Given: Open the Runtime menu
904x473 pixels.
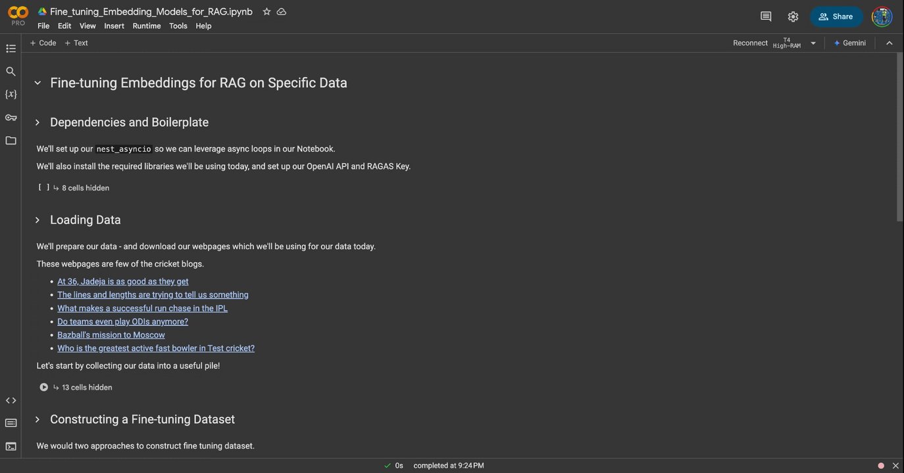Looking at the screenshot, I should 146,26.
